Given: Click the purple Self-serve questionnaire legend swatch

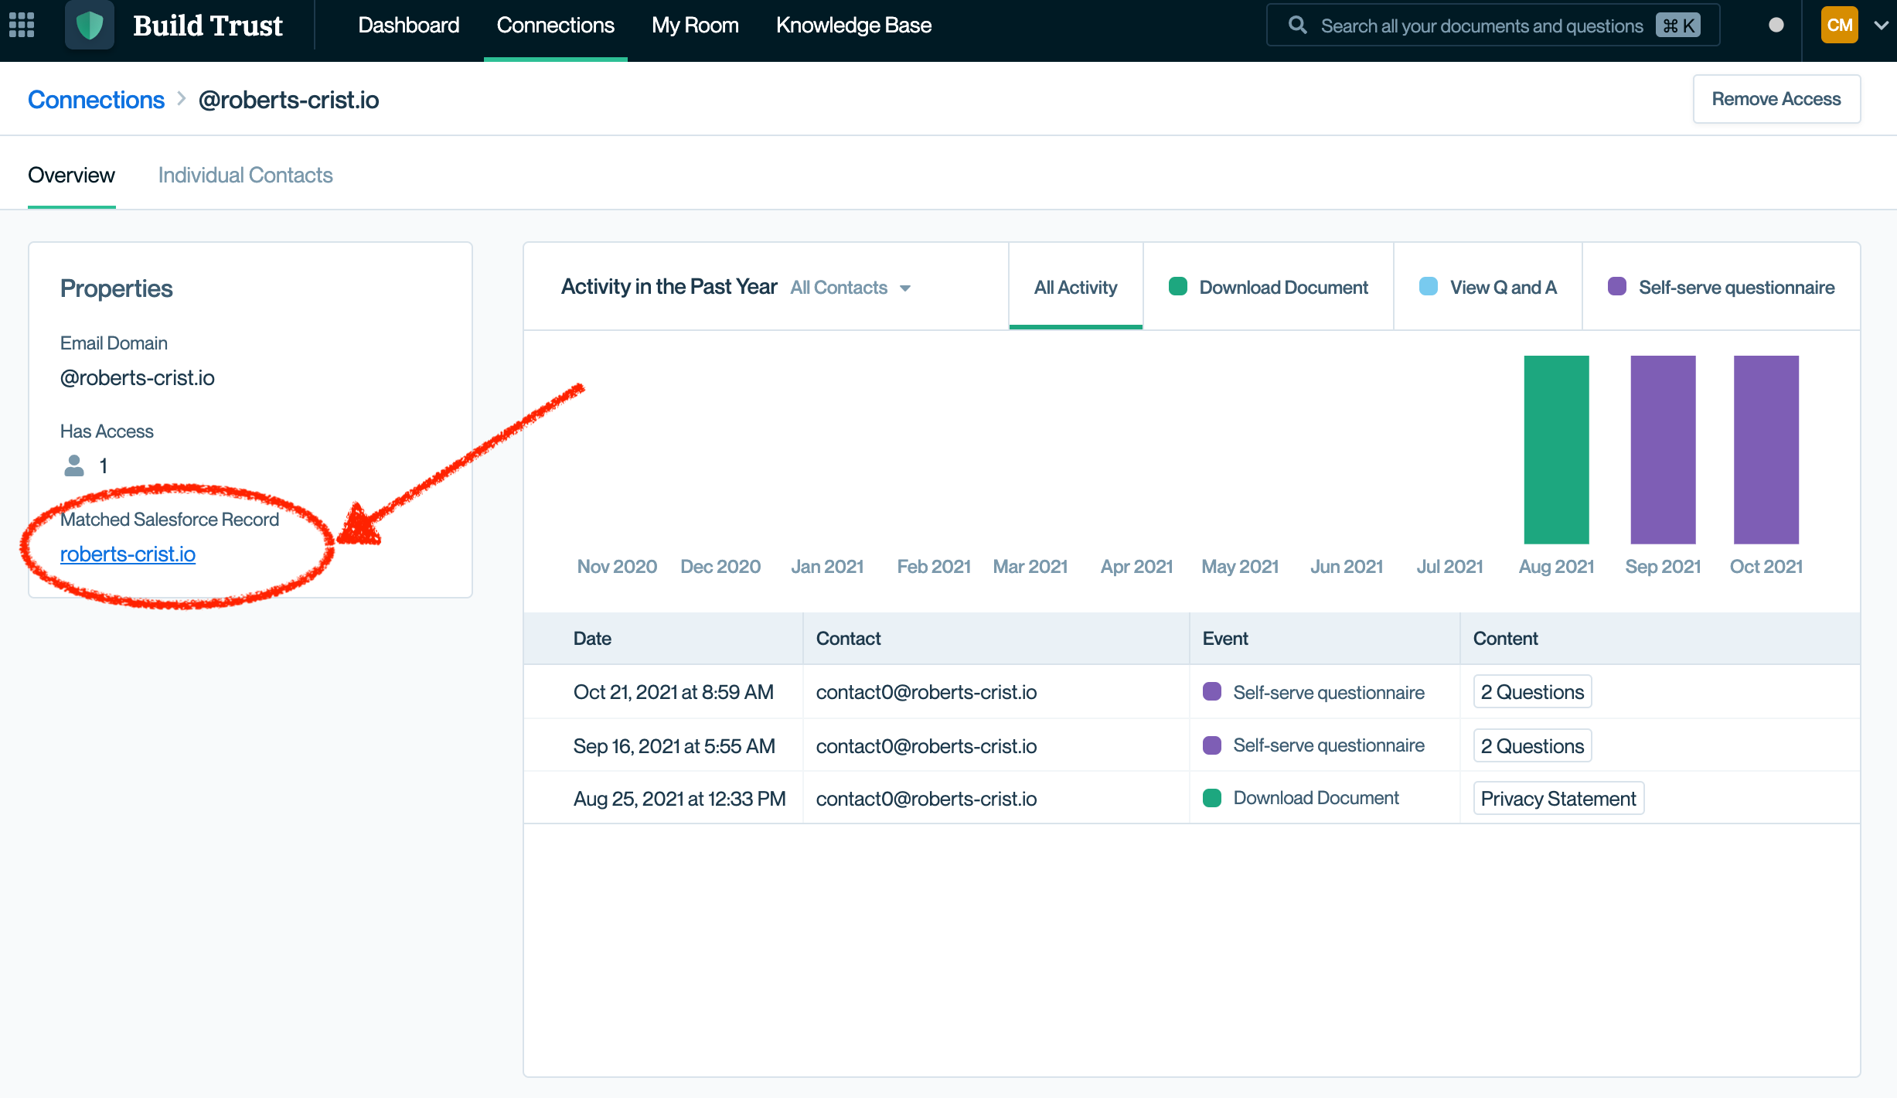Looking at the screenshot, I should (1616, 287).
